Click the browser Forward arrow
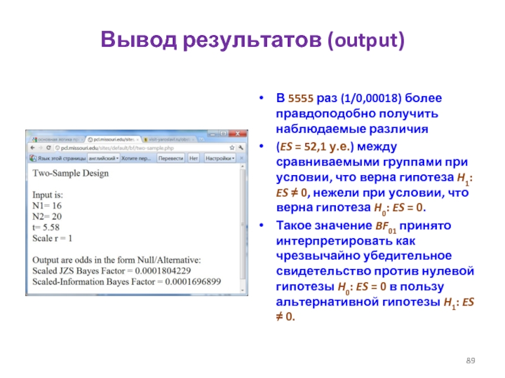The width and height of the screenshot is (505, 378). tap(40, 148)
